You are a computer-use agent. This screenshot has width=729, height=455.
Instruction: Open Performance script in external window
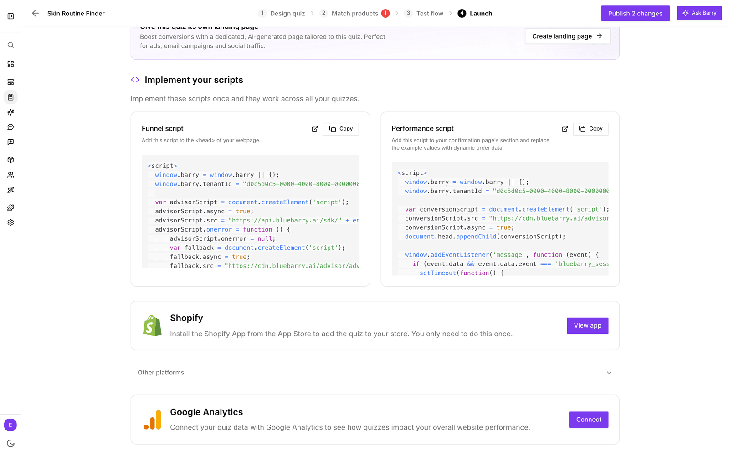click(565, 129)
